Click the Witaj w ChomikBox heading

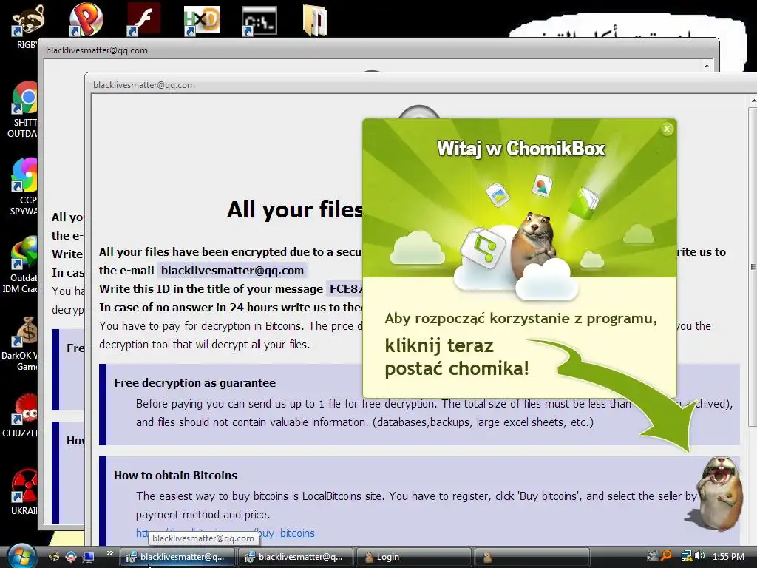pos(520,148)
